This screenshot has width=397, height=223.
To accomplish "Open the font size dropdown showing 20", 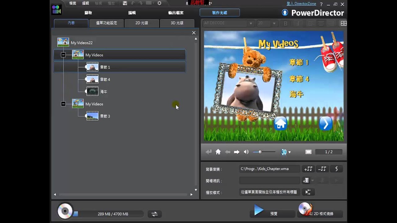I will coord(274,24).
